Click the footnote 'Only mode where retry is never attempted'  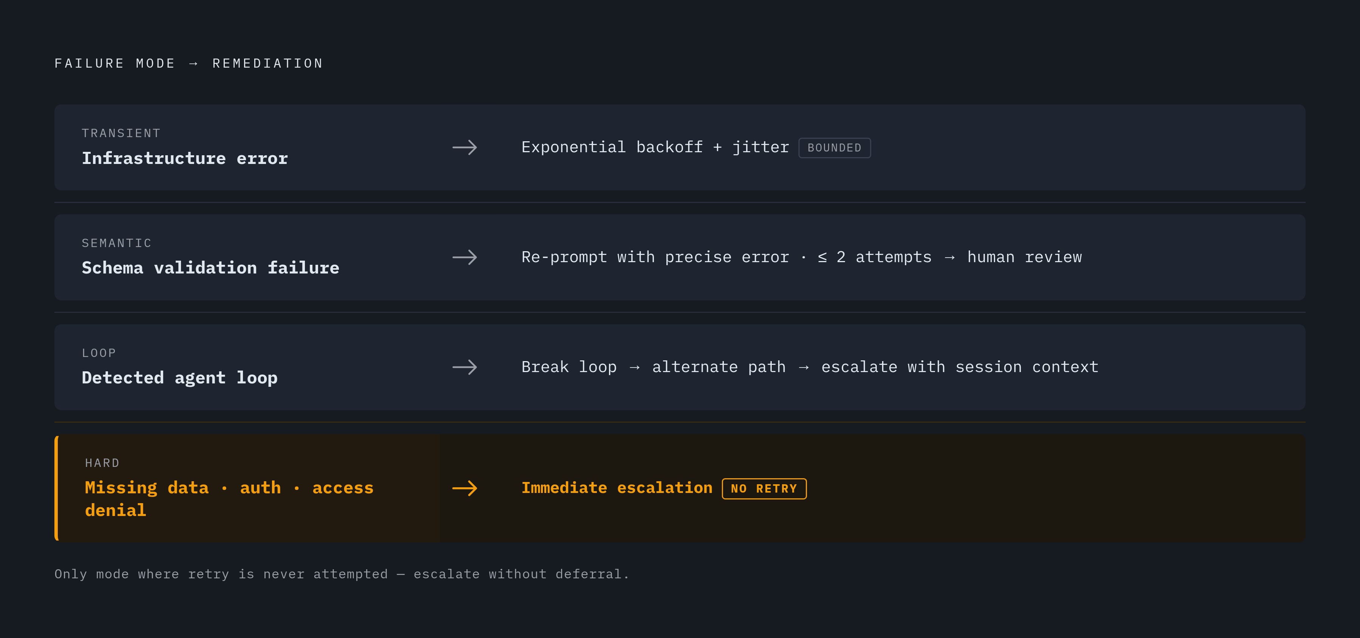221,574
